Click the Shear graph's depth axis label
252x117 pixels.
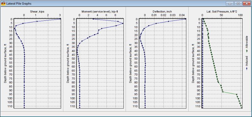(x=5, y=64)
